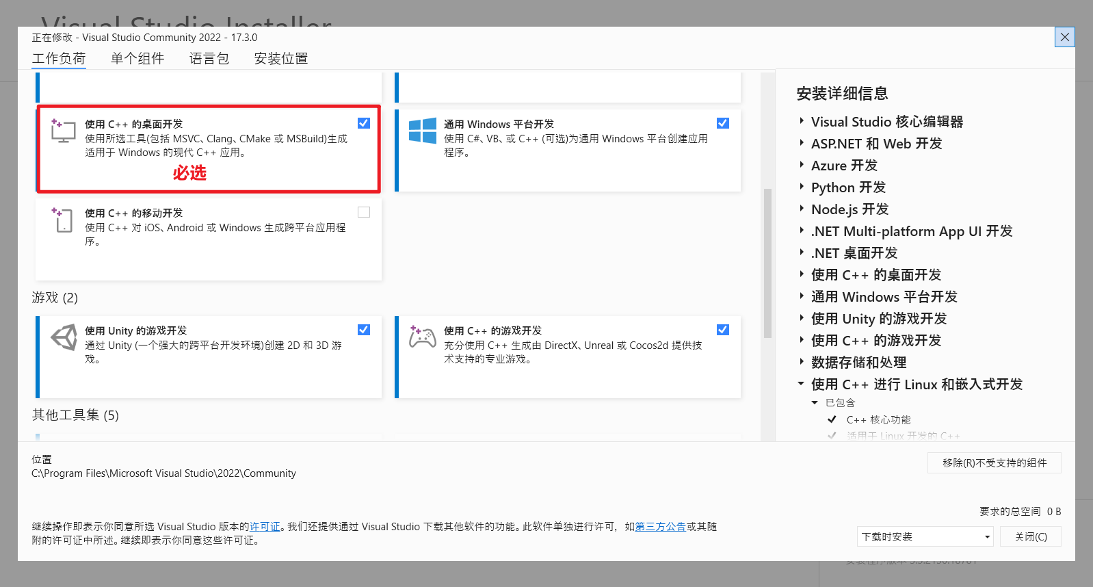Image resolution: width=1093 pixels, height=587 pixels.
Task: Enable 使用 C++ 的移动开发 checkbox
Action: click(x=364, y=212)
